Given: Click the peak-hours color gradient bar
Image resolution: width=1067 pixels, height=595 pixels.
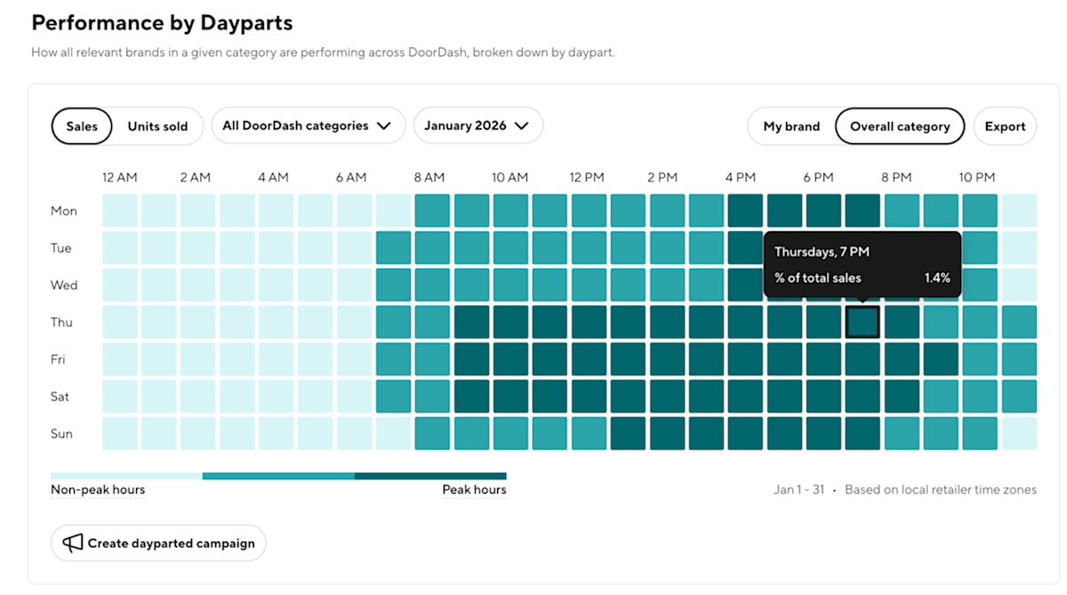Looking at the screenshot, I should [x=278, y=476].
